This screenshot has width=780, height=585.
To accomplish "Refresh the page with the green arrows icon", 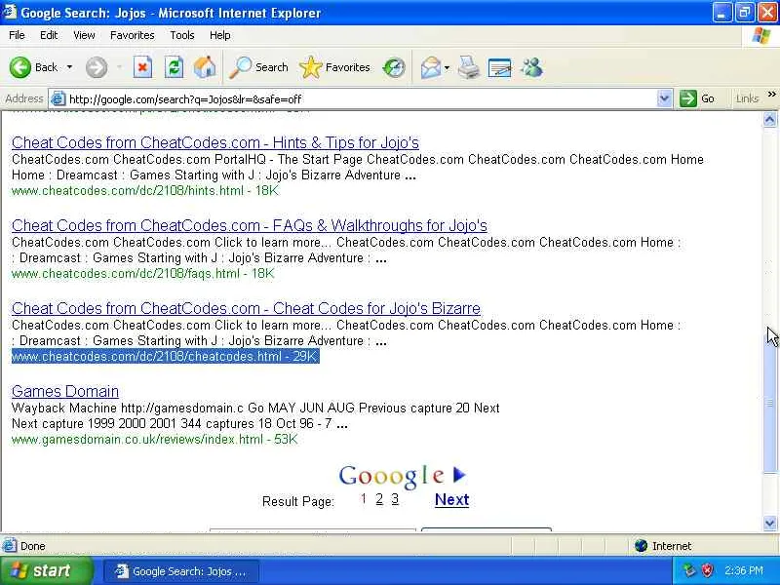I will 174,67.
